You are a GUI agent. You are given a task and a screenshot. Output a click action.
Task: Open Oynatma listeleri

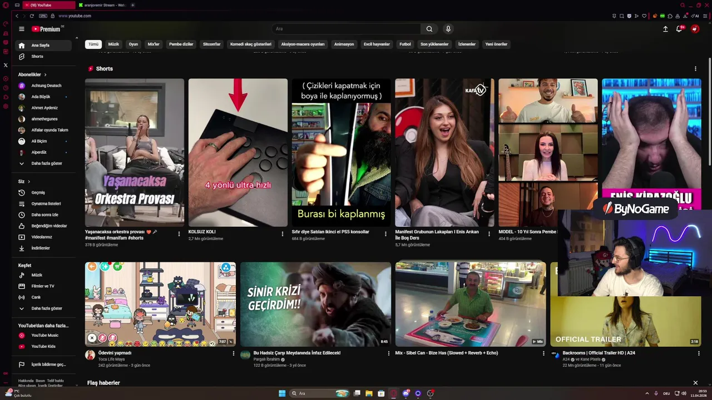click(44, 204)
